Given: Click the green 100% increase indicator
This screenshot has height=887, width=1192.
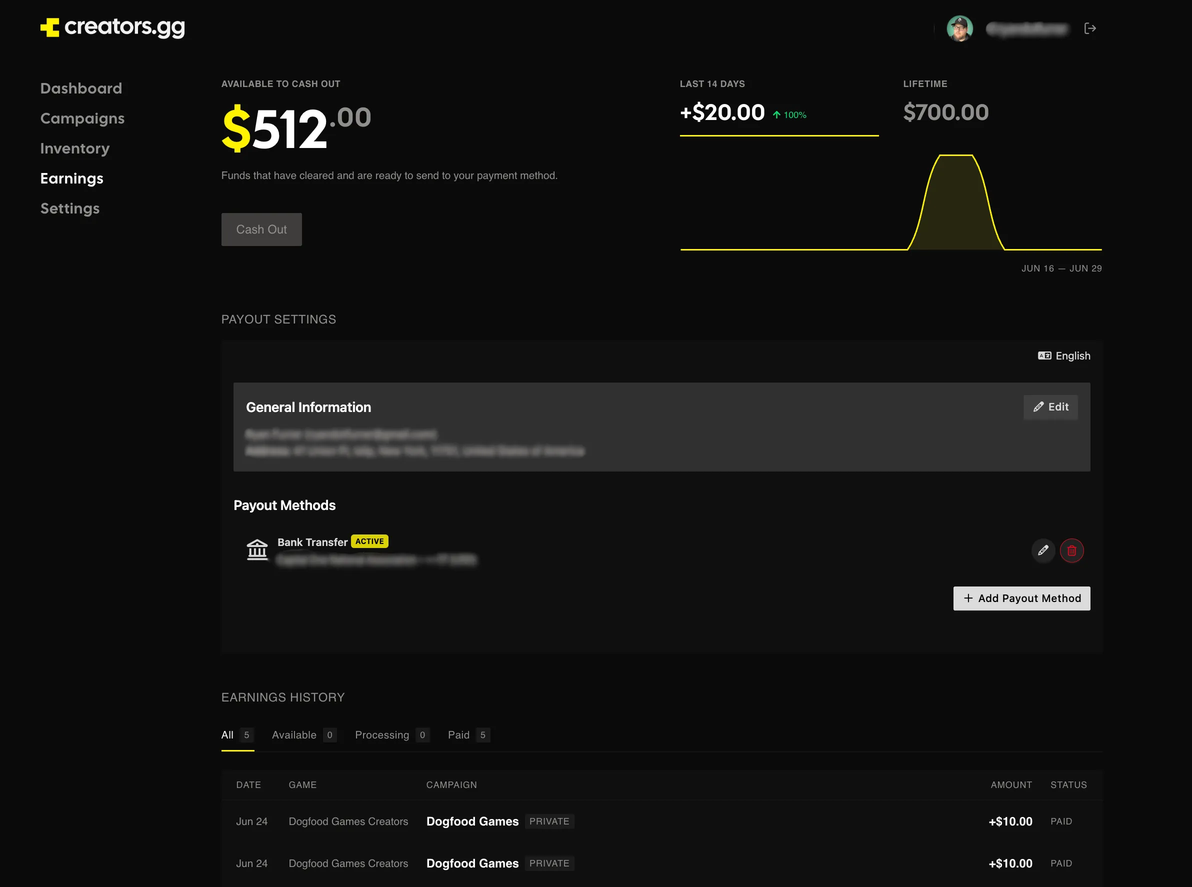Looking at the screenshot, I should [789, 115].
